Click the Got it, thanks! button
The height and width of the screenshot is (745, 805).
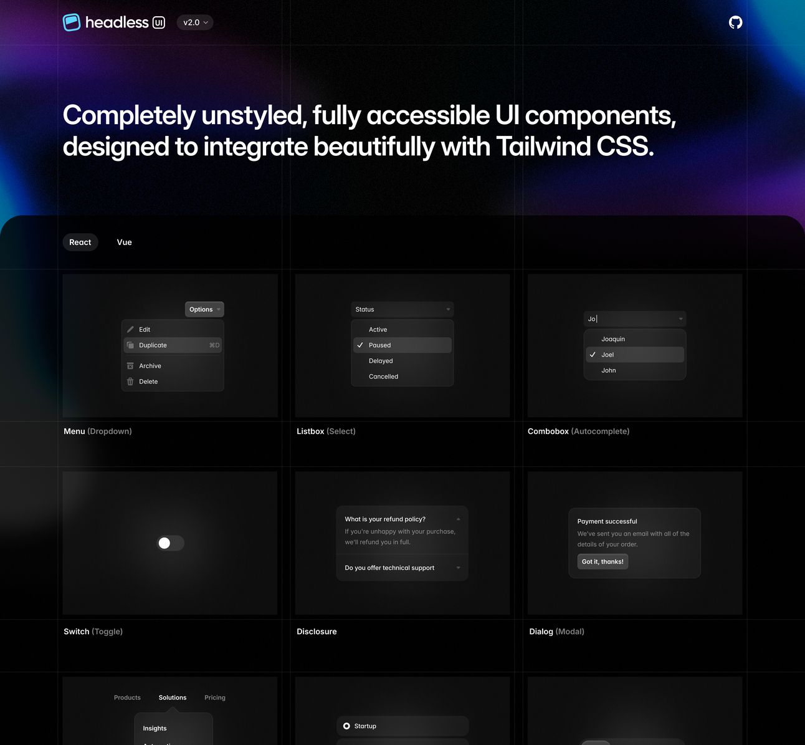click(603, 561)
